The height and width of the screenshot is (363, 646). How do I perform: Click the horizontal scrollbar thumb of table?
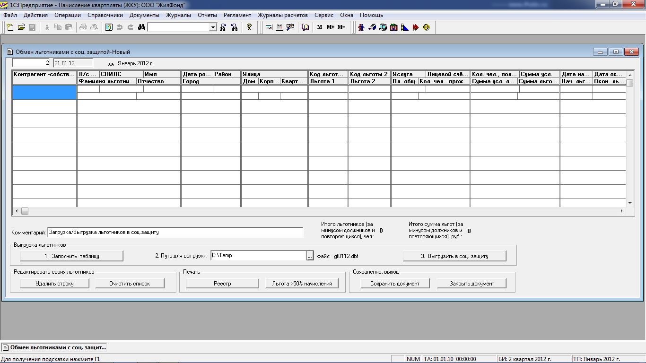(25, 211)
